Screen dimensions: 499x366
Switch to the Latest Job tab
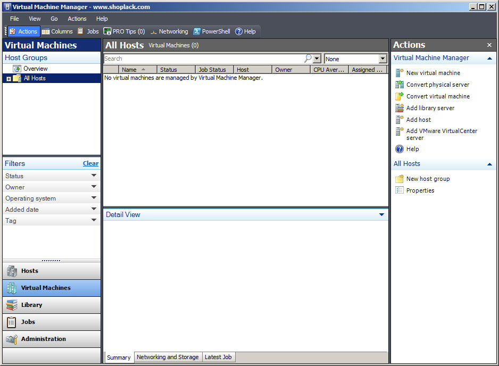point(218,357)
